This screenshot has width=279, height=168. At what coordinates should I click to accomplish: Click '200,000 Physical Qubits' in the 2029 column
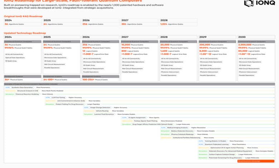(x=211, y=45)
